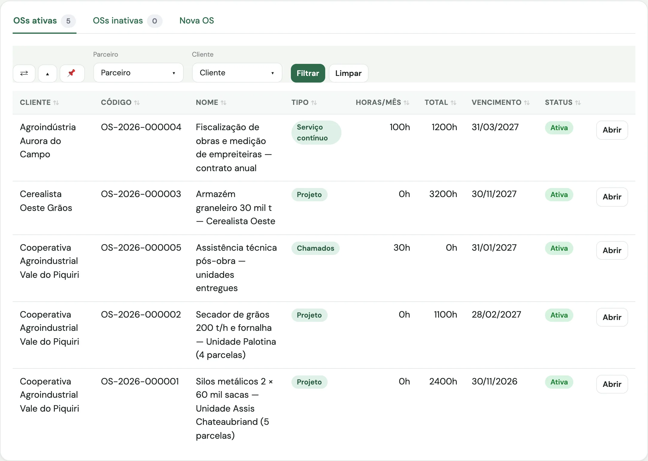648x461 pixels.
Task: Click the swap arrows icon button
Action: (x=24, y=73)
